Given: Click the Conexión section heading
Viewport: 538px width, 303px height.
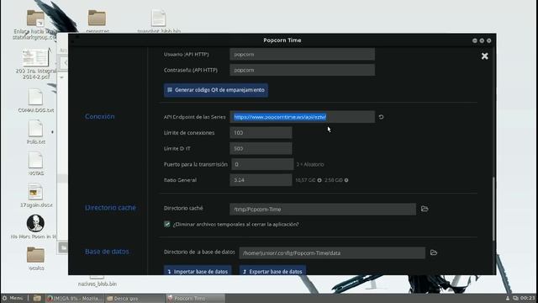Looking at the screenshot, I should click(x=100, y=116).
